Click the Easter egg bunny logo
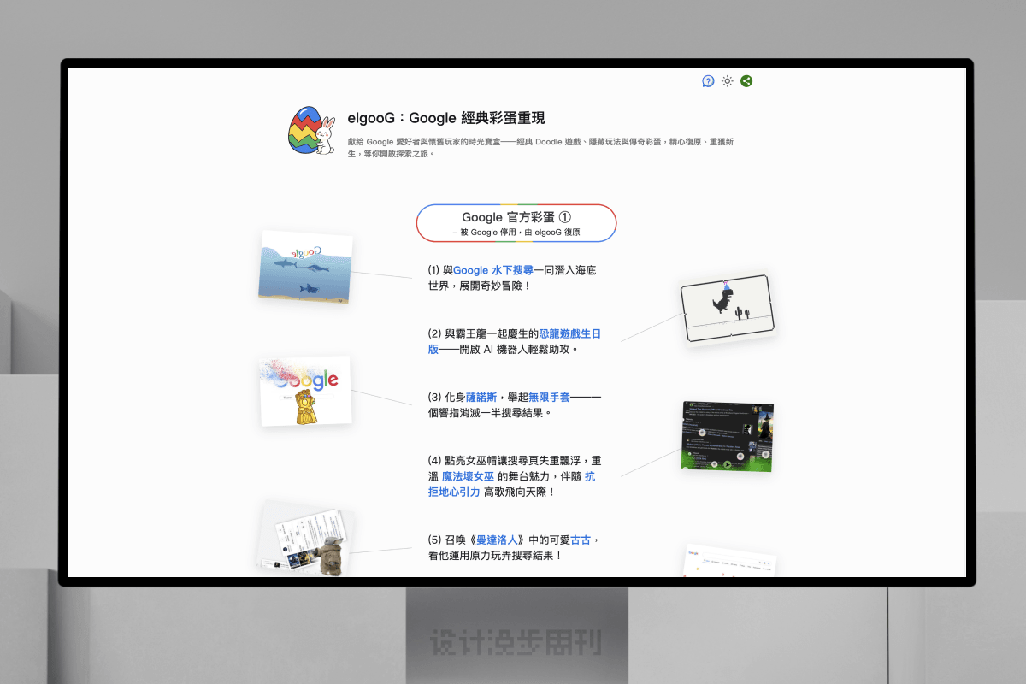This screenshot has width=1026, height=684. click(x=313, y=130)
